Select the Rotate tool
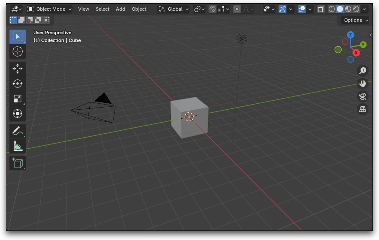This screenshot has width=379, height=240. click(x=18, y=84)
